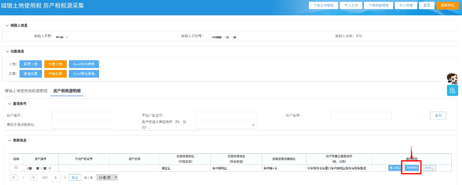
Task: Select the 房产税税源明细 tab
Action: click(67, 91)
